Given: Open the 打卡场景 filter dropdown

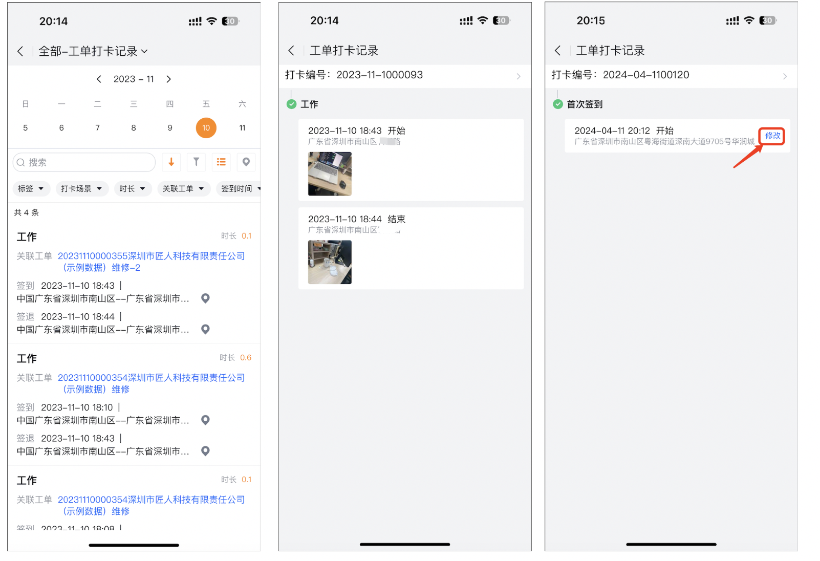Looking at the screenshot, I should (82, 188).
